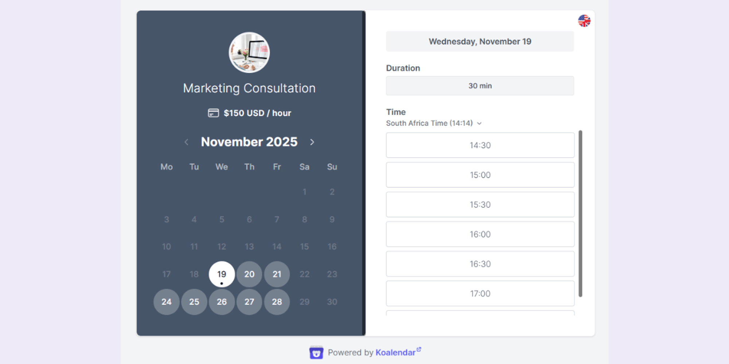
Task: Click the time slots scrollbar
Action: pyautogui.click(x=581, y=215)
